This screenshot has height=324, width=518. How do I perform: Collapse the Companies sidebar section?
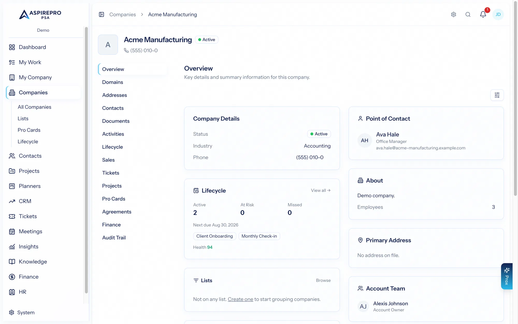(43, 93)
